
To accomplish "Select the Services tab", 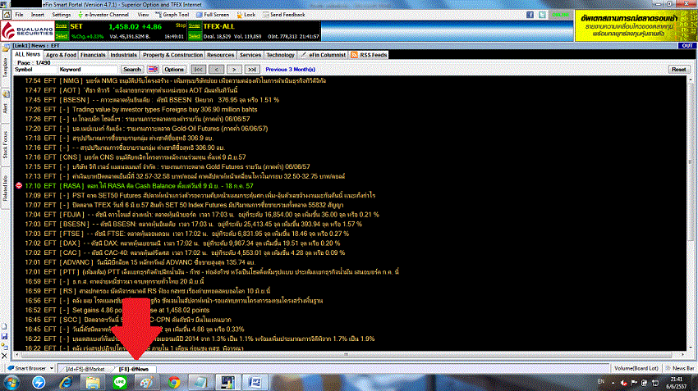I will pos(250,55).
